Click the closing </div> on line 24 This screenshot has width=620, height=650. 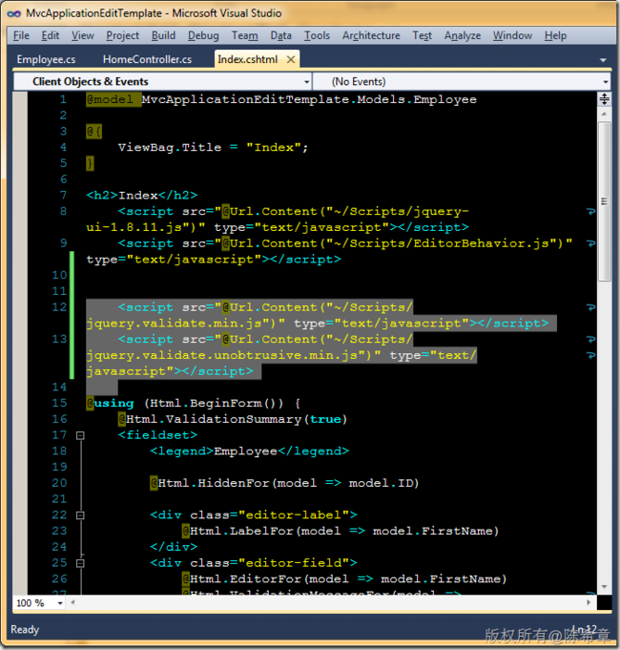tap(174, 547)
